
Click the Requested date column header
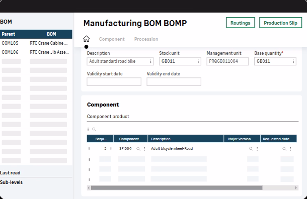point(278,139)
